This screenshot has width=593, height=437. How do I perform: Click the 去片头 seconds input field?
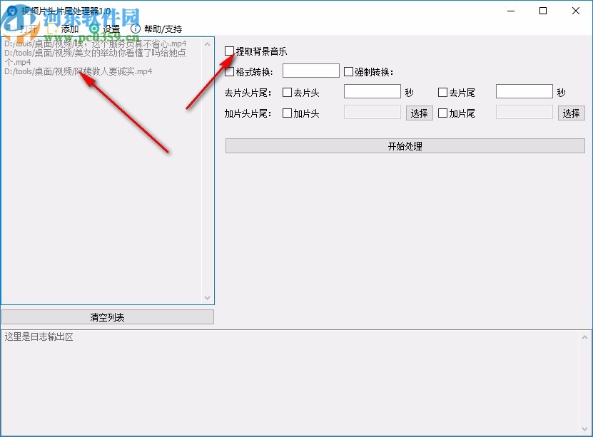click(371, 91)
